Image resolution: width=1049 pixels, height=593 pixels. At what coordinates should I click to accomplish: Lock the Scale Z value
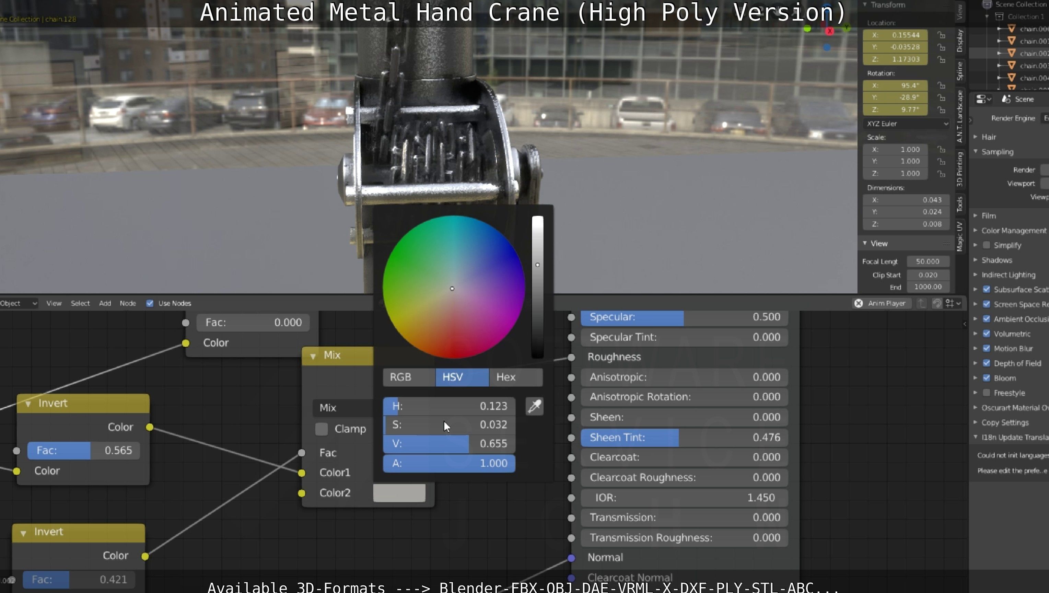pos(941,174)
